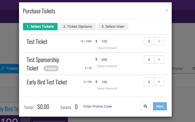The image size is (195, 122).
Task: Select the 1. Select Tickets step
Action: pos(40,27)
